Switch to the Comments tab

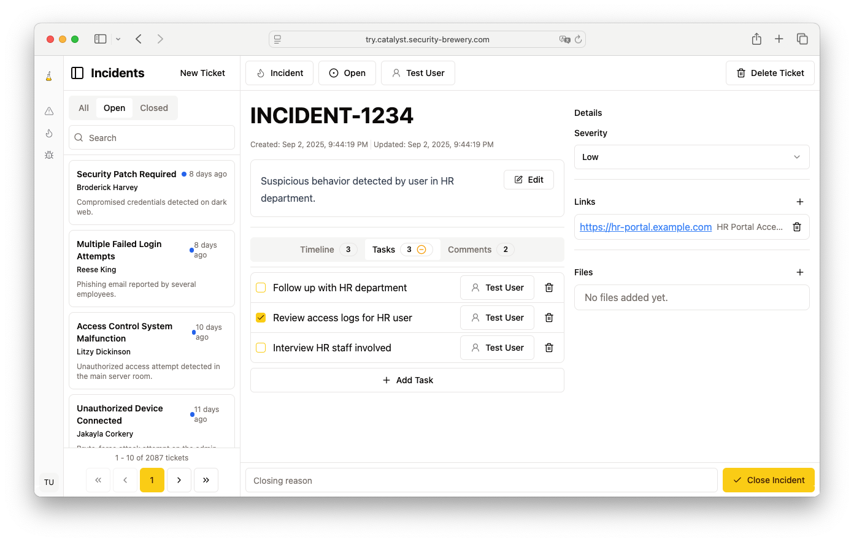(478, 250)
